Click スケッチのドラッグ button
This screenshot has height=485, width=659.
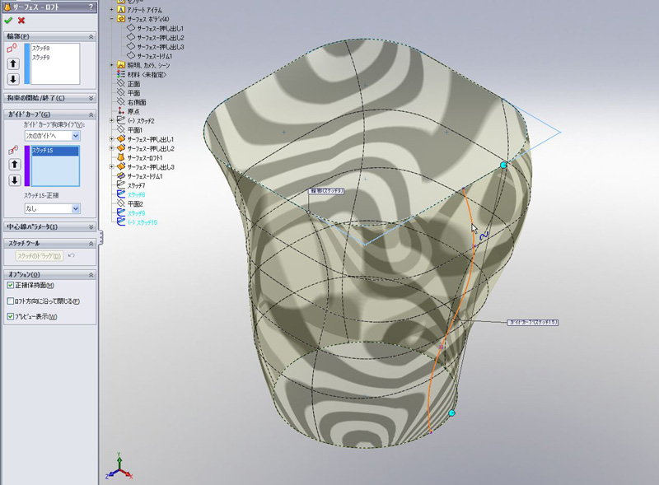40,256
